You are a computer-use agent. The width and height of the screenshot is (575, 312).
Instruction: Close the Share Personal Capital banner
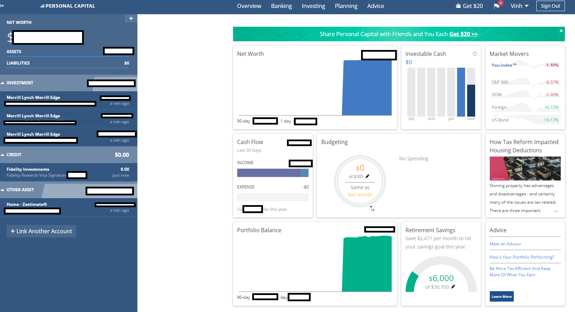561,31
